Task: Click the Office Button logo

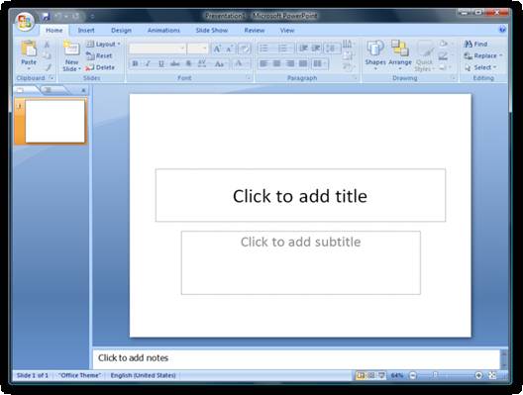Action: pos(25,22)
